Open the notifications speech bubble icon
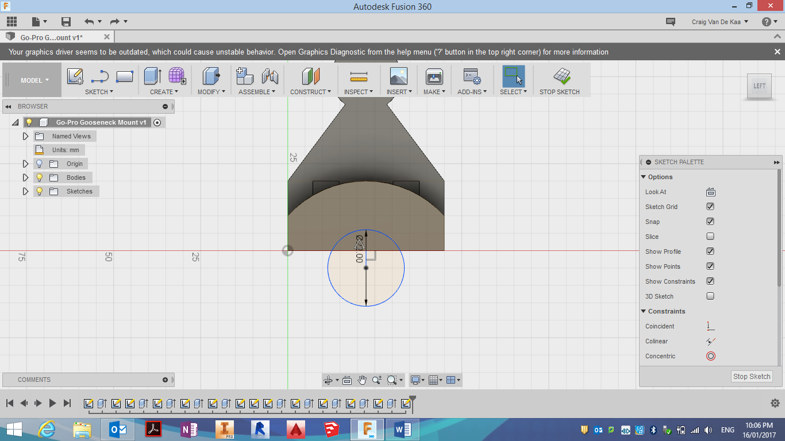Viewport: 785px width, 441px height. [670, 22]
